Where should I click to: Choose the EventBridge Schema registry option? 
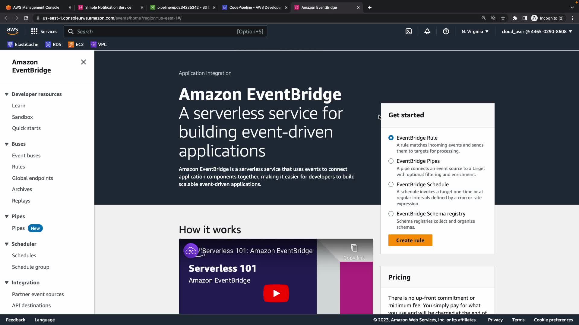391,214
